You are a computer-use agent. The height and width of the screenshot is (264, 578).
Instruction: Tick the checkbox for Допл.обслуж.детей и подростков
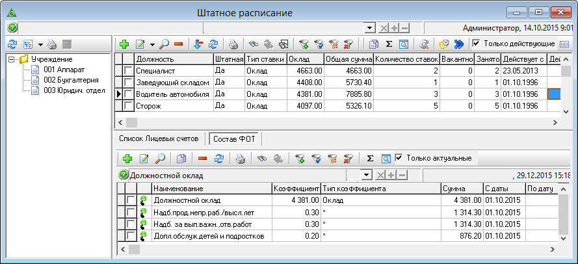131,235
